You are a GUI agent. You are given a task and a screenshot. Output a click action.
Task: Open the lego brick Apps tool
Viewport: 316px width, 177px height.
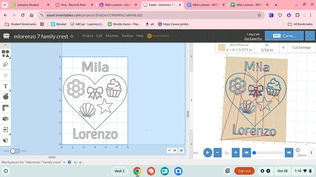pyautogui.click(x=6, y=119)
